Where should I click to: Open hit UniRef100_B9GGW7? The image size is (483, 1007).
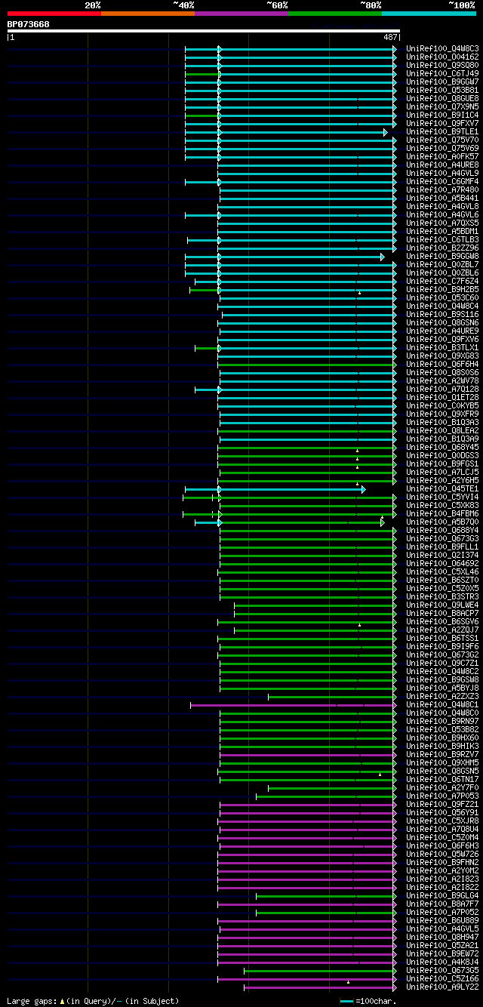pyautogui.click(x=442, y=82)
